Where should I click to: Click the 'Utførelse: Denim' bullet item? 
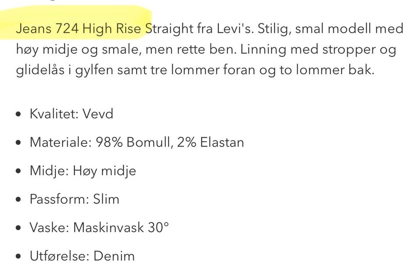click(x=82, y=256)
